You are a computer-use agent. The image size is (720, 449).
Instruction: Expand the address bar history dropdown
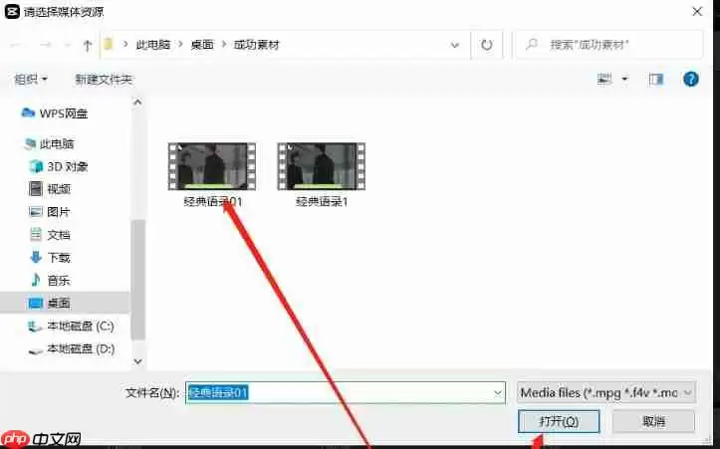[454, 45]
